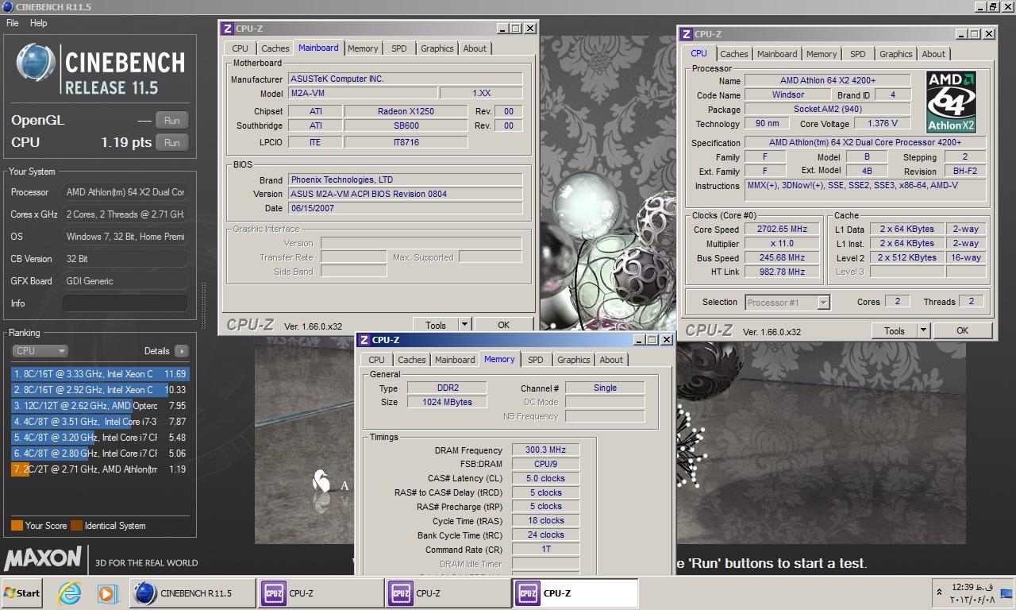Open SPD tab in Mainboard CPU-Z window

coord(399,48)
